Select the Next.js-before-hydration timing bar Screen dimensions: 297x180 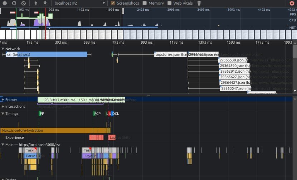click(x=54, y=131)
